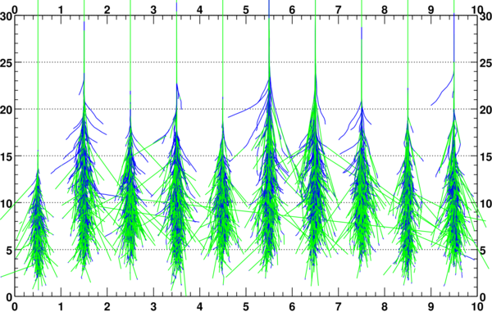The image size is (492, 312).
Task: Click the top x-axis label 1
Action: 61,10
